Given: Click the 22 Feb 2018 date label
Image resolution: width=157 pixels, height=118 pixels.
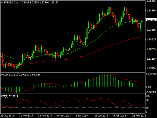Looking at the screenshot, I should click(x=139, y=115).
